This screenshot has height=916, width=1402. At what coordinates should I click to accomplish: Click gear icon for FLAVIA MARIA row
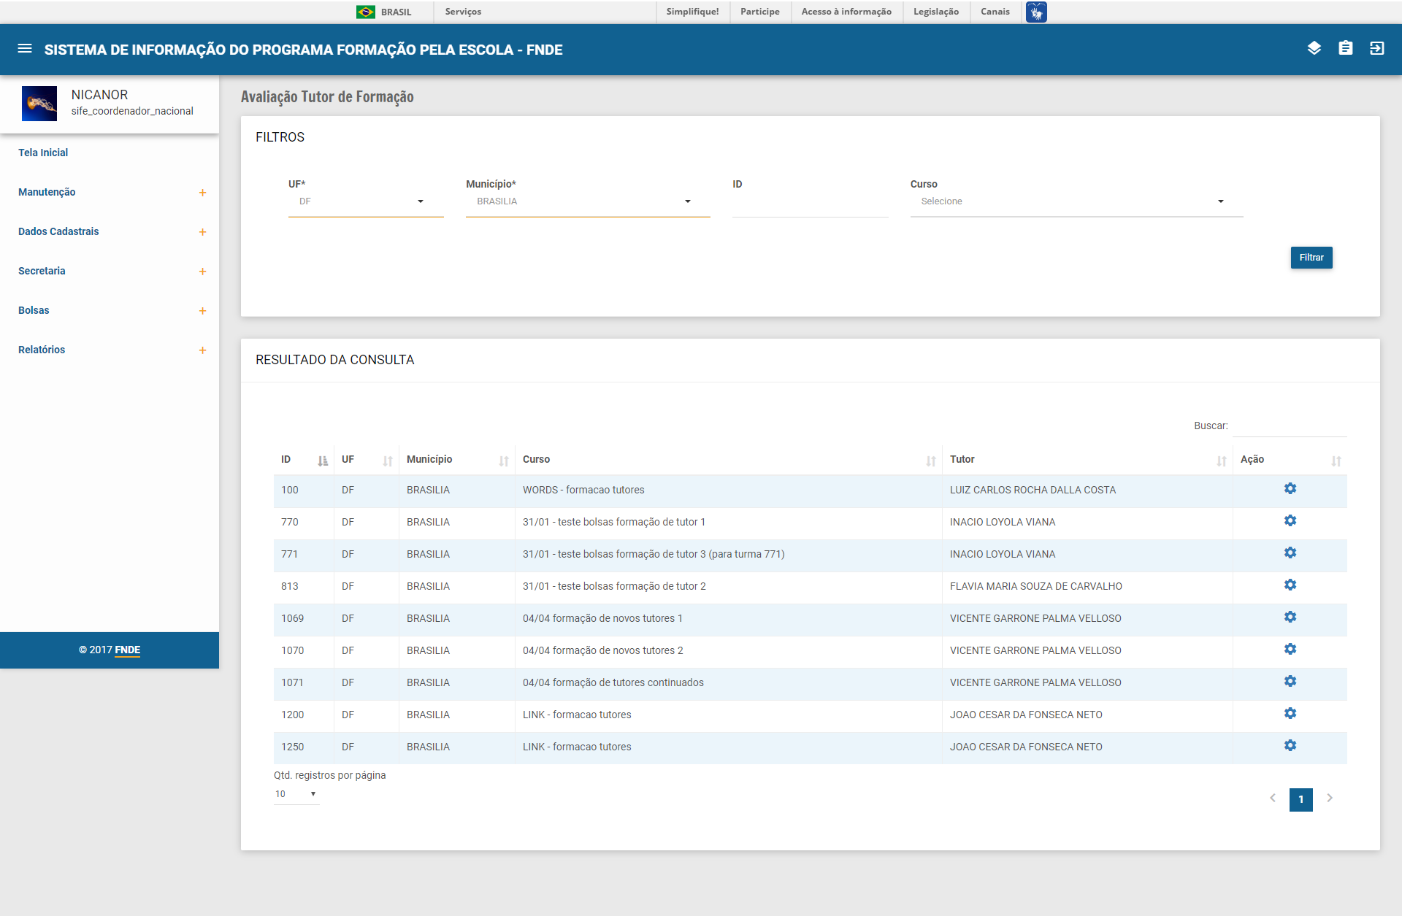point(1290,585)
